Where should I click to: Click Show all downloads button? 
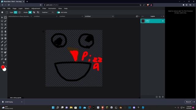pyautogui.click(x=188, y=102)
